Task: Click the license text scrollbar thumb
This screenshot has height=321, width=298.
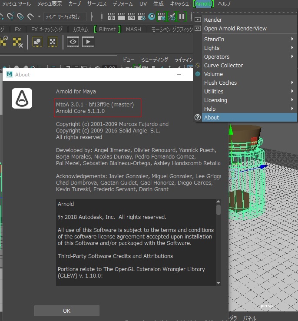Action: tap(218, 210)
